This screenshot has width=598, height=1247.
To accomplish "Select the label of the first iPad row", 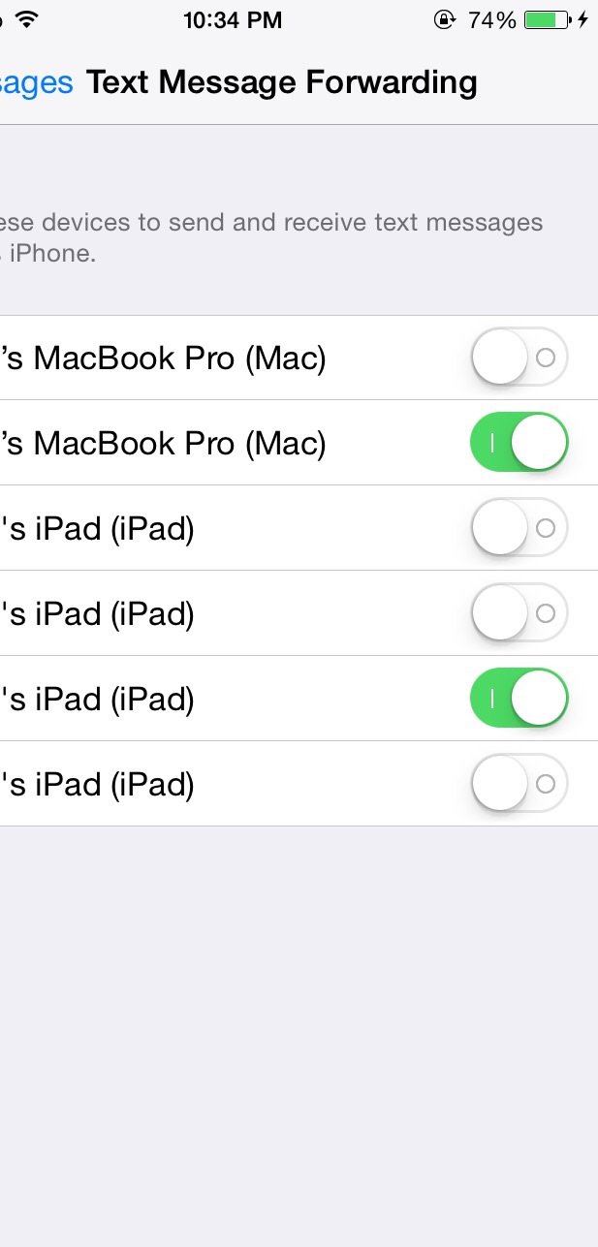I will [x=97, y=529].
